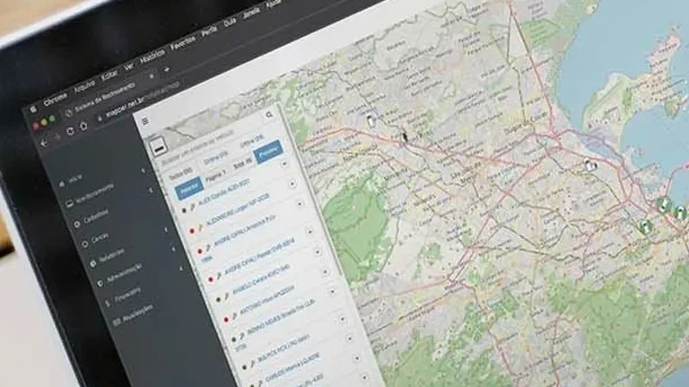This screenshot has height=387, width=689.
Task: Open the Favoritos menu
Action: click(183, 43)
